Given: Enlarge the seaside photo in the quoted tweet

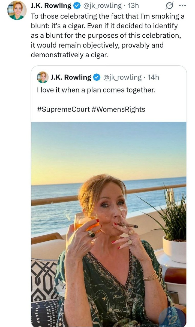Looking at the screenshot, I should [x=109, y=223].
